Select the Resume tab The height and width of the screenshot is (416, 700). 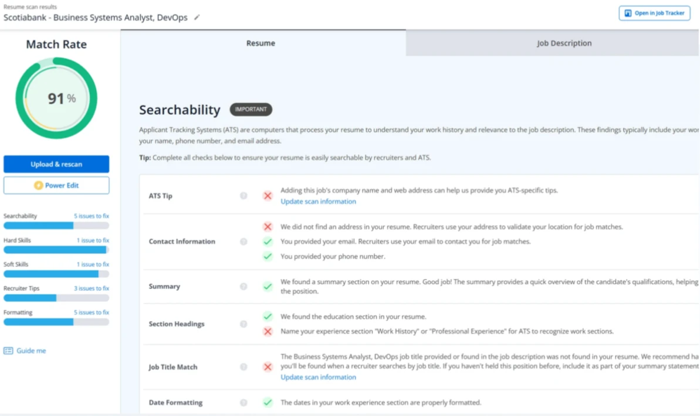tap(261, 43)
